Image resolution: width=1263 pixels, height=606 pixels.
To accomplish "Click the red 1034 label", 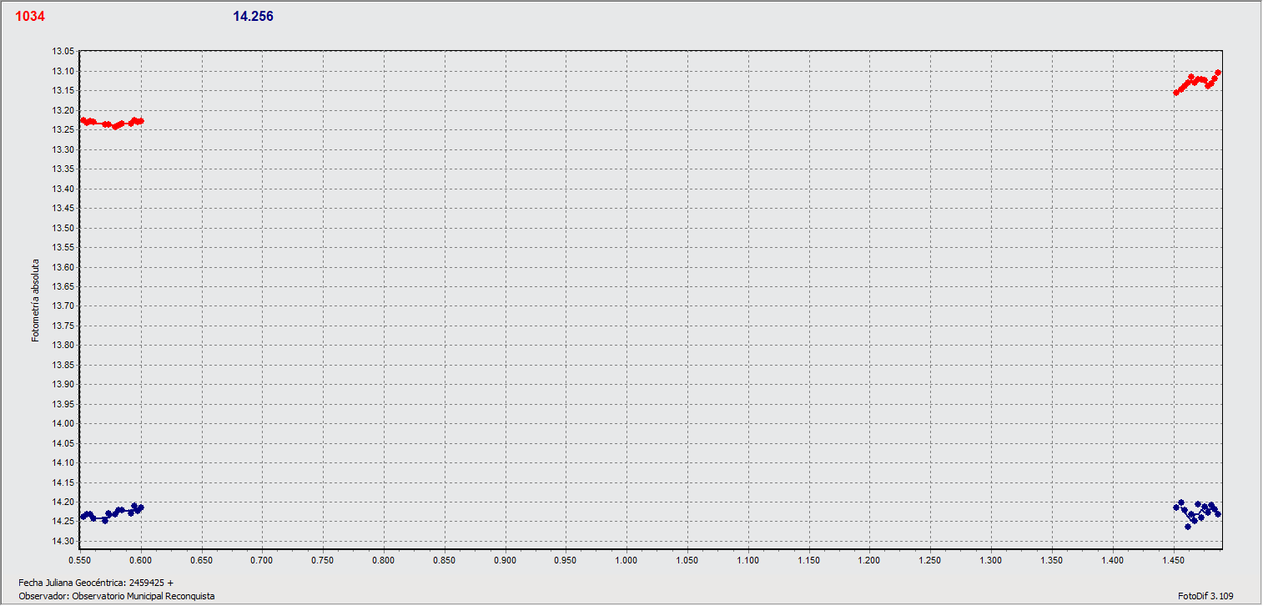I will (30, 17).
